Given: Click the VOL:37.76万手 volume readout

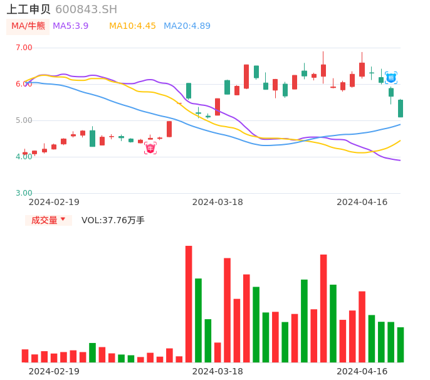Looking at the screenshot, I should coord(113,220).
